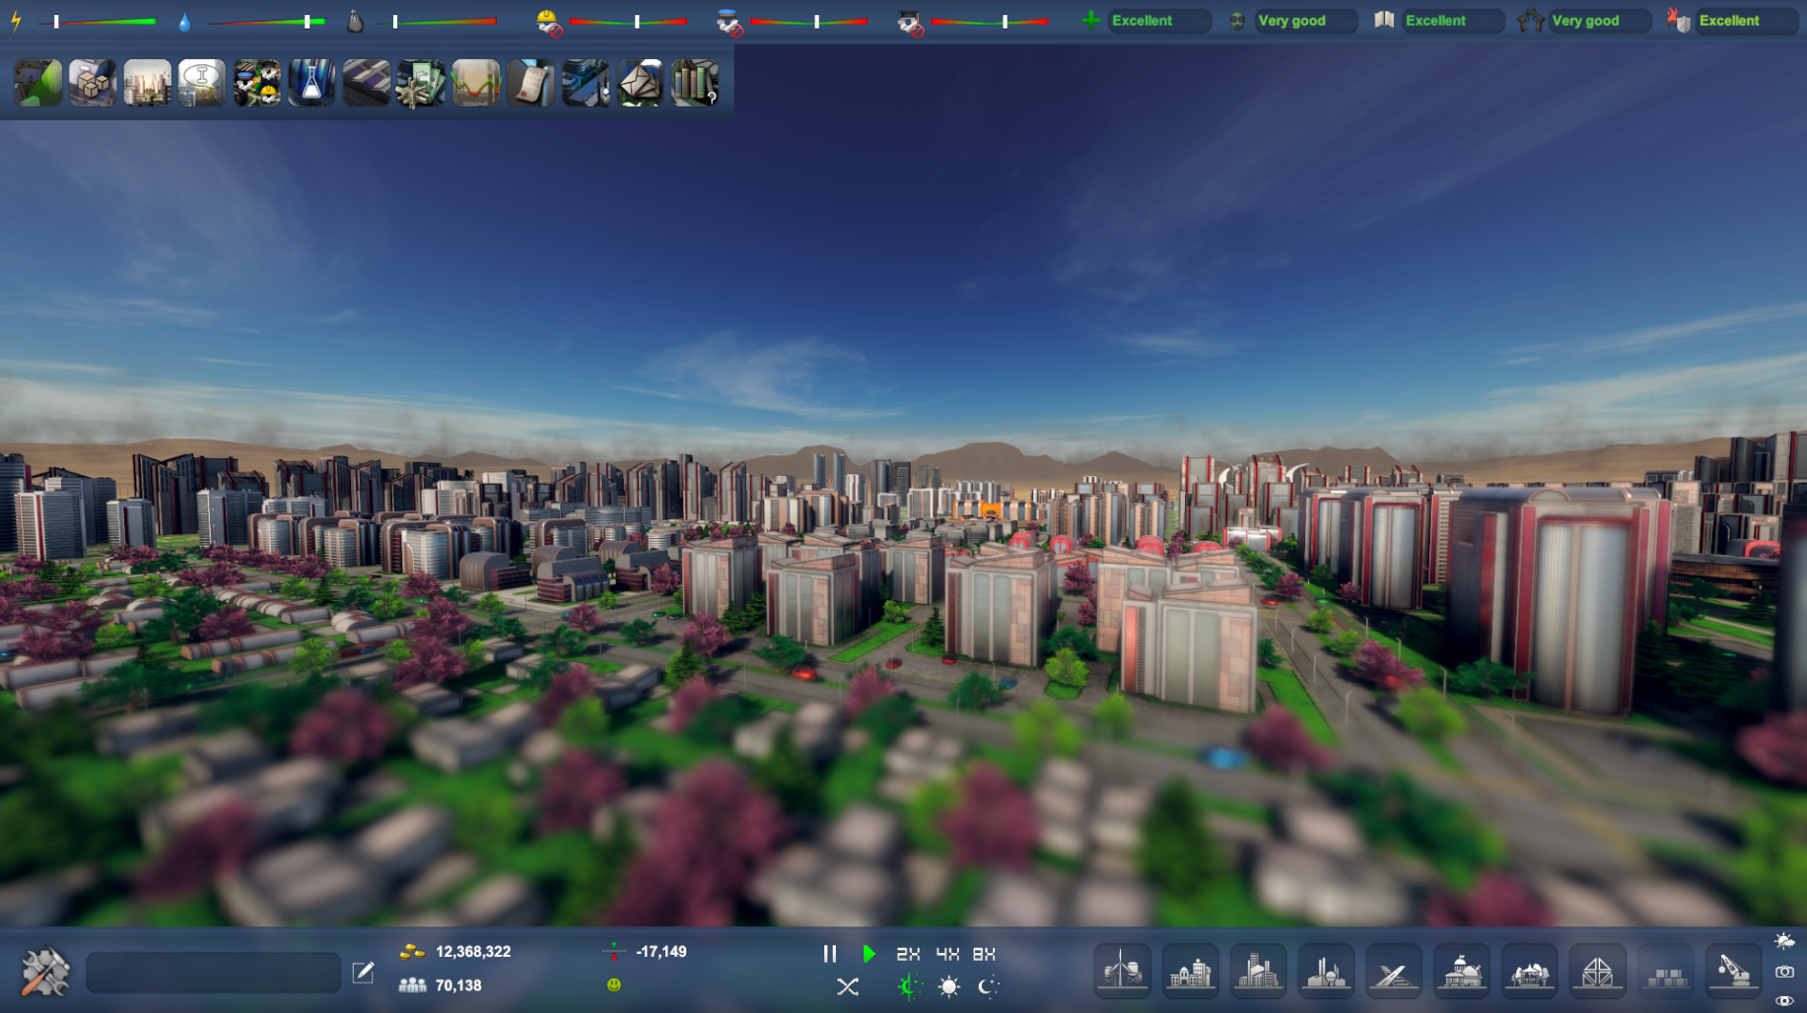Open the utilities wind turbine build menu
The image size is (1807, 1013).
point(1123,972)
